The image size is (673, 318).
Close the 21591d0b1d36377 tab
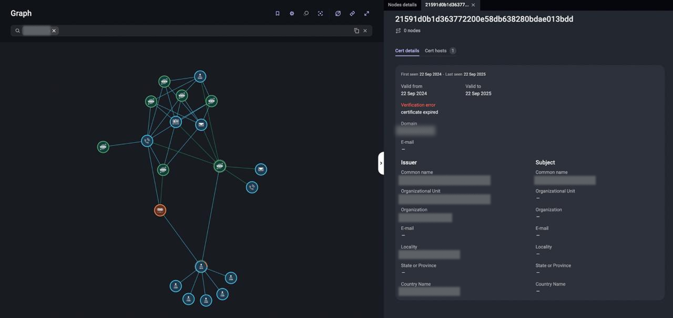pos(473,5)
